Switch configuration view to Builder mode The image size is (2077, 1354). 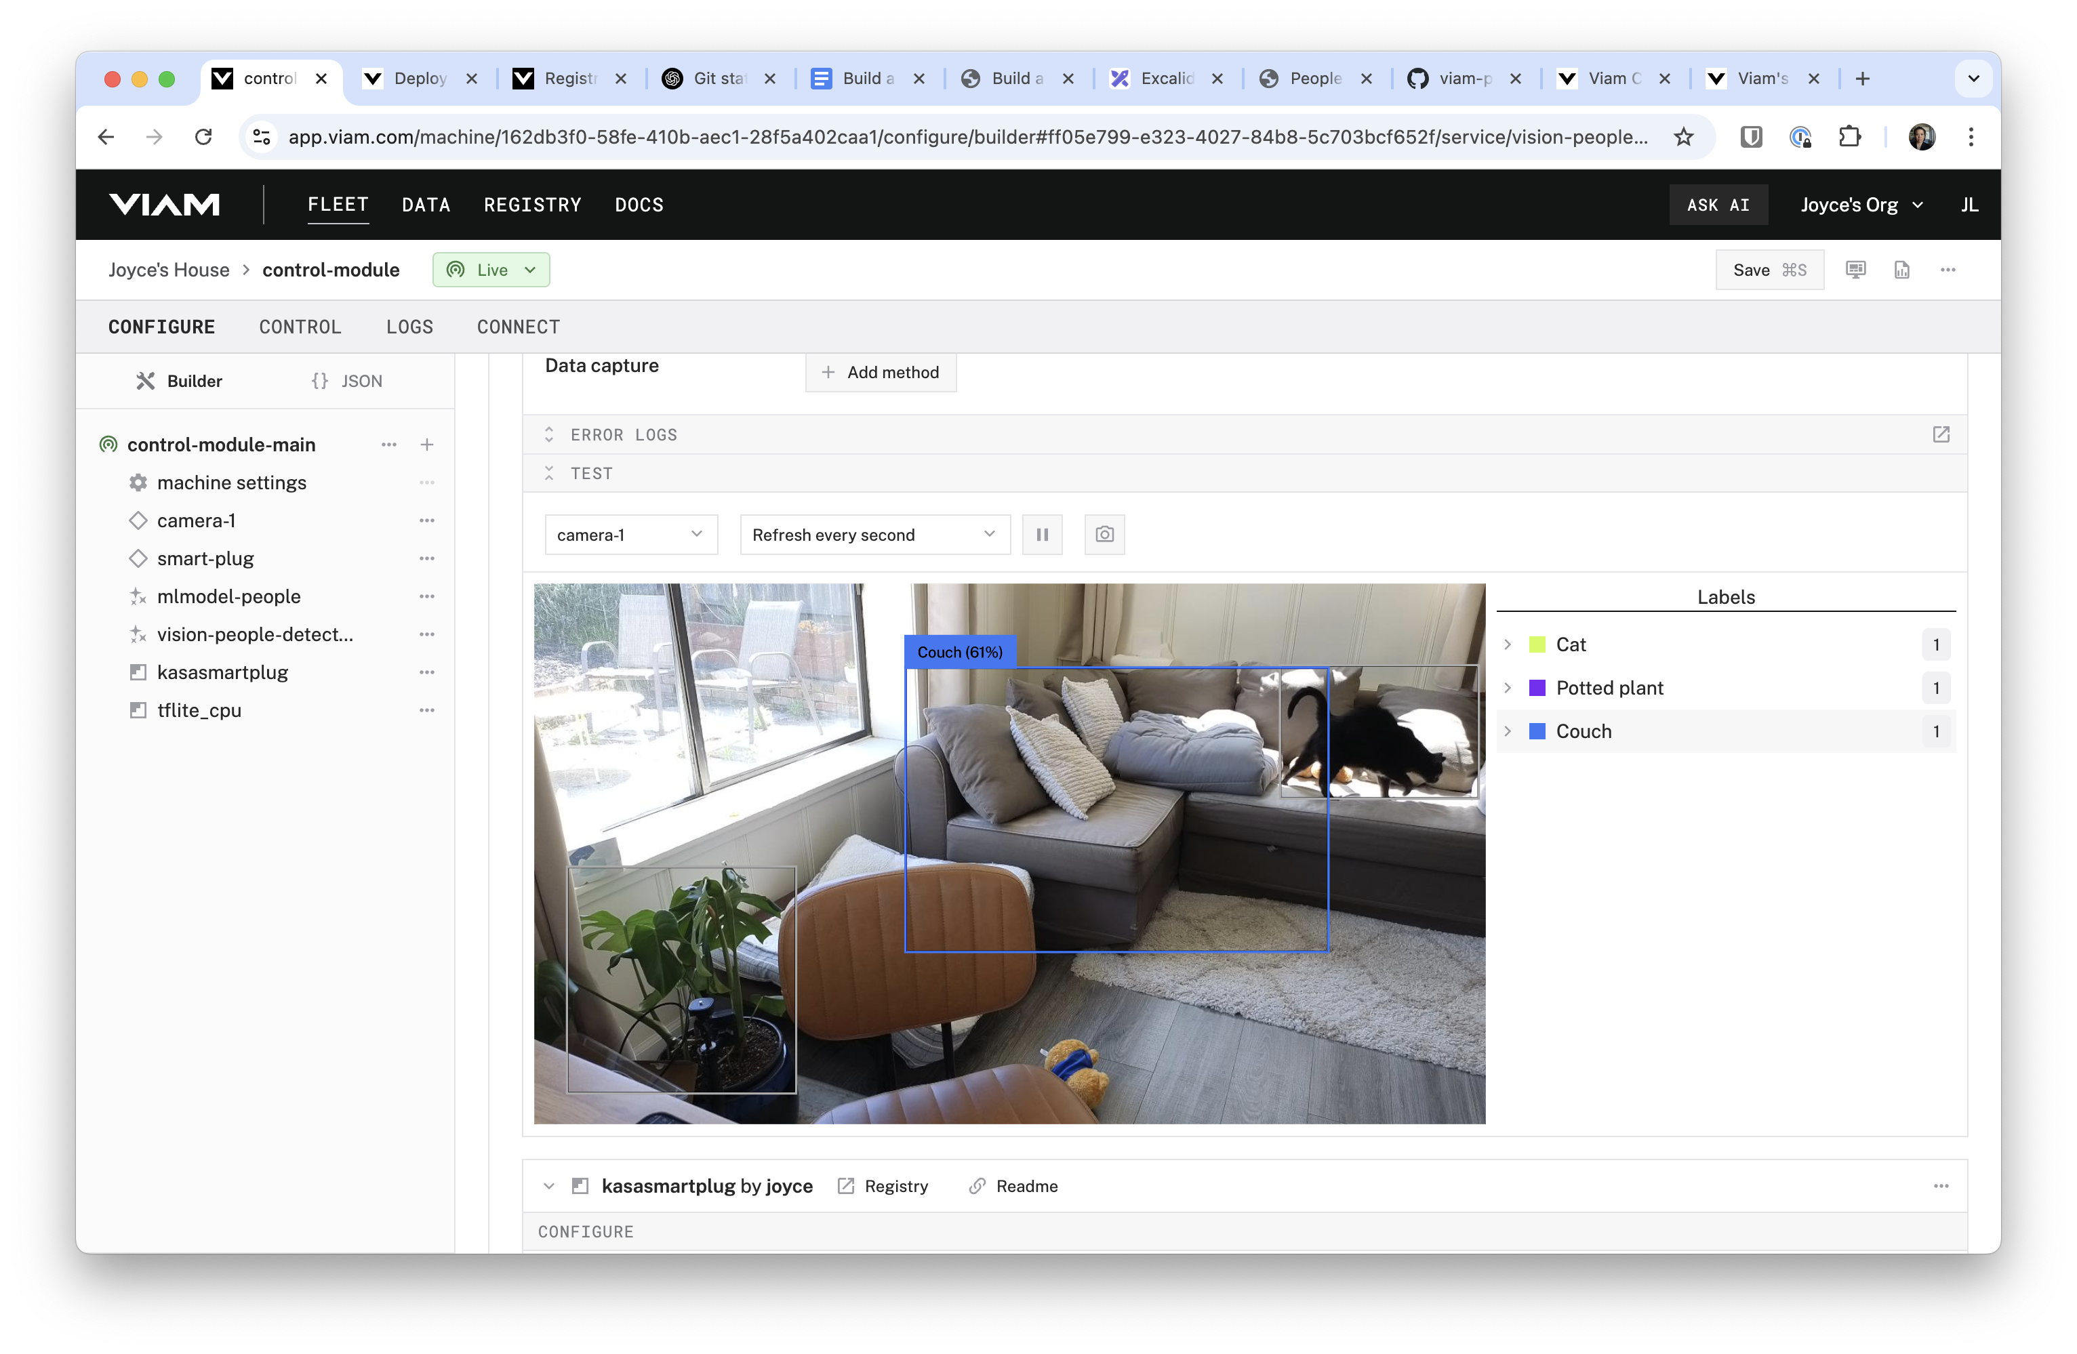coord(180,382)
